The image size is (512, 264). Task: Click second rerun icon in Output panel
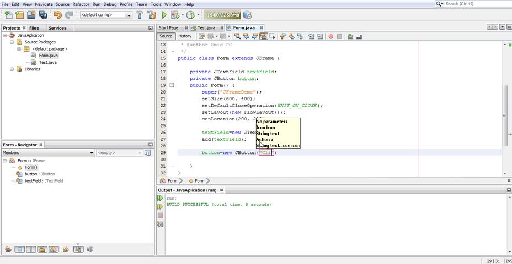(160, 207)
